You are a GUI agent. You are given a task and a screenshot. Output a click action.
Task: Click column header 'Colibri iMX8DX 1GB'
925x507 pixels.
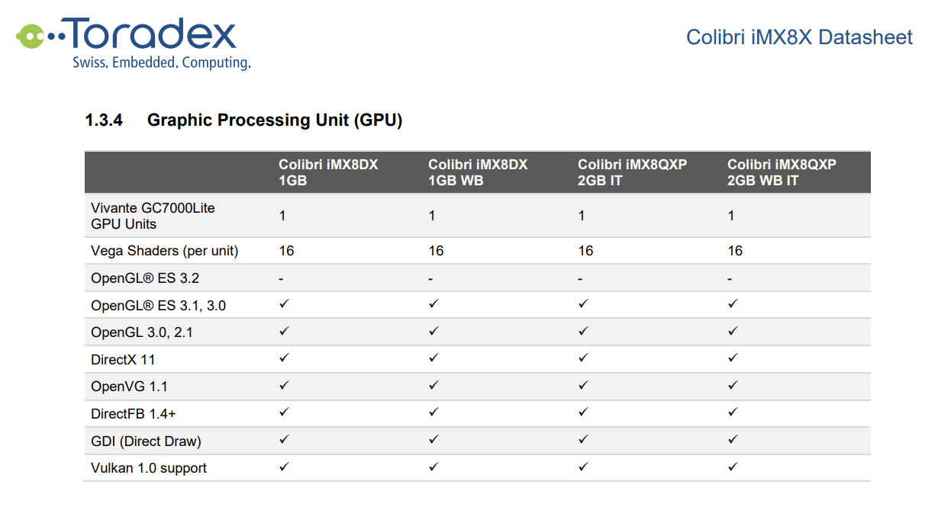(x=328, y=172)
